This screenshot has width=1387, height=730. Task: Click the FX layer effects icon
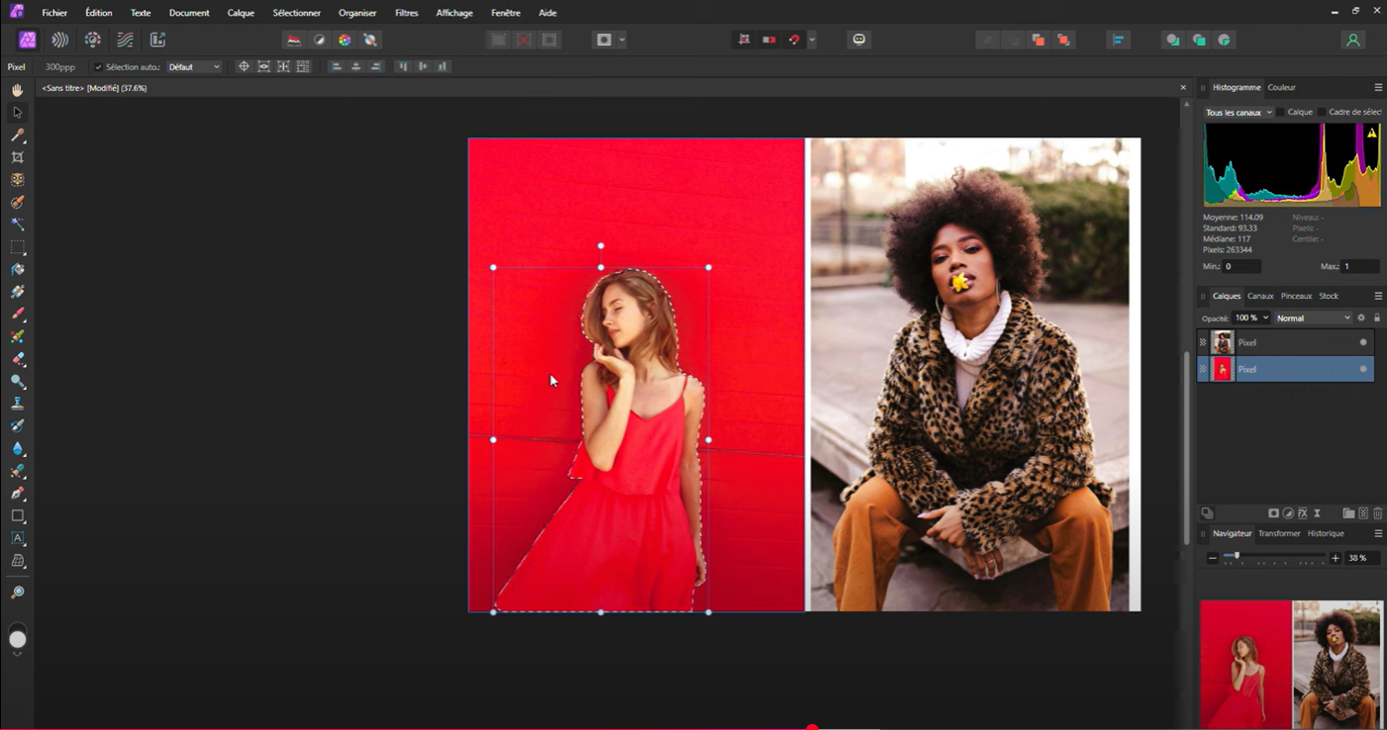[1303, 513]
